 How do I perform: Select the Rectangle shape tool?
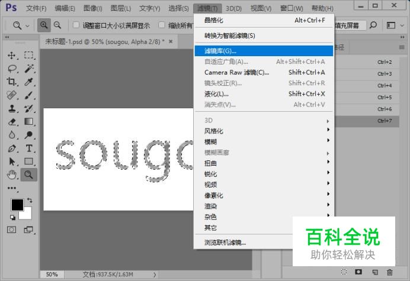click(29, 162)
